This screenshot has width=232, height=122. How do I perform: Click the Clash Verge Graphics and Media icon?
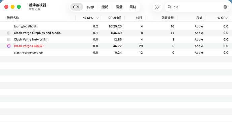click(9, 33)
